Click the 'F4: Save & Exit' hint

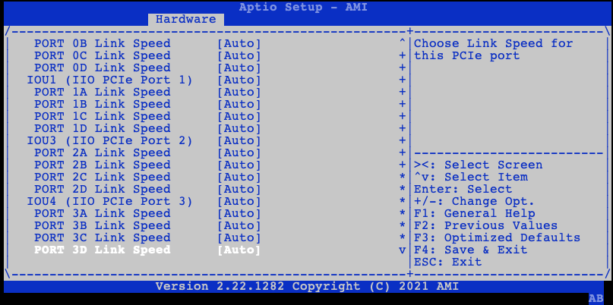(471, 250)
